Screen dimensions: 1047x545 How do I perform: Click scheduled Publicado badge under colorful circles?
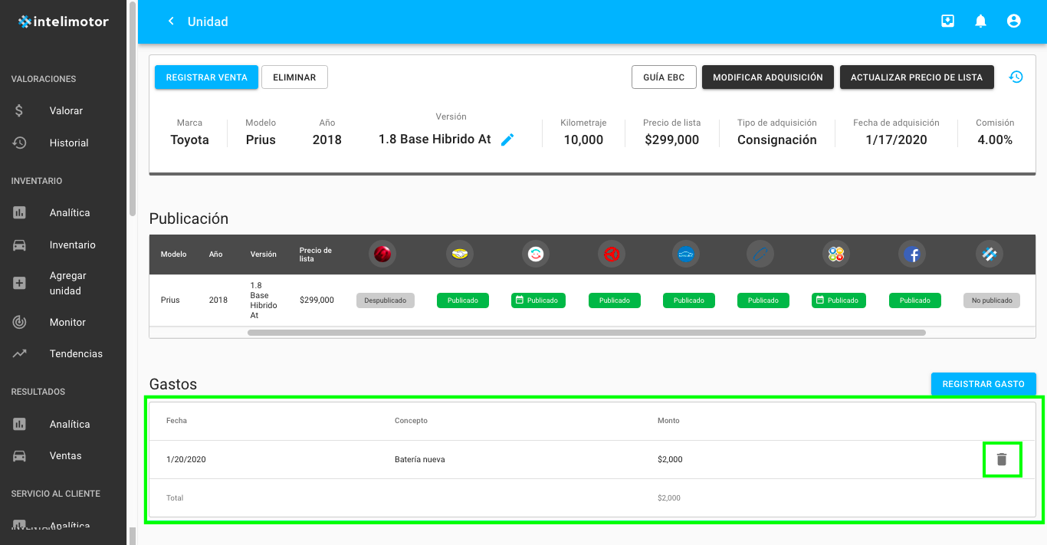(839, 300)
